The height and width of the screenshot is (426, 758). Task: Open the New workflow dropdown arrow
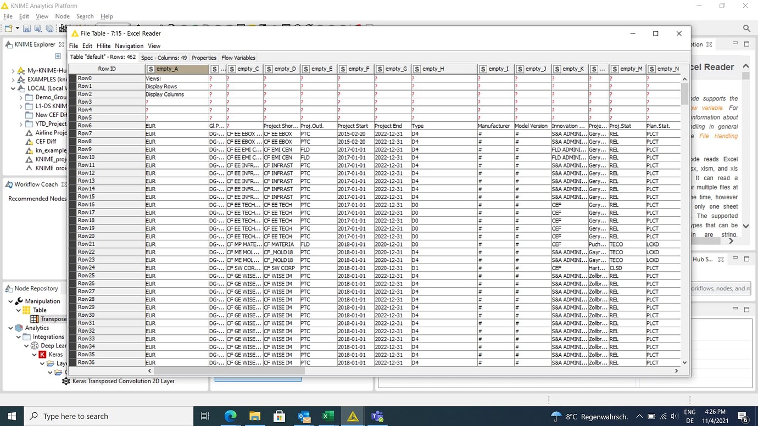tap(16, 28)
